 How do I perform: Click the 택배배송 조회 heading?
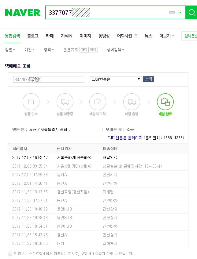(x=18, y=66)
